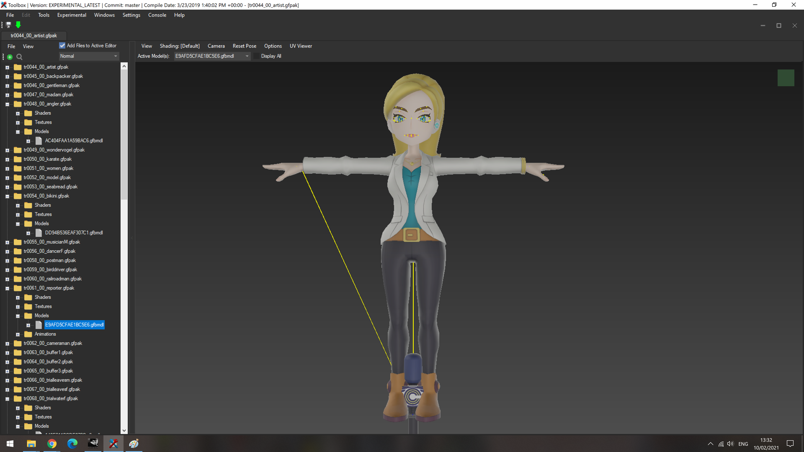This screenshot has width=804, height=452.
Task: Click the network icon in system tray
Action: (x=721, y=444)
